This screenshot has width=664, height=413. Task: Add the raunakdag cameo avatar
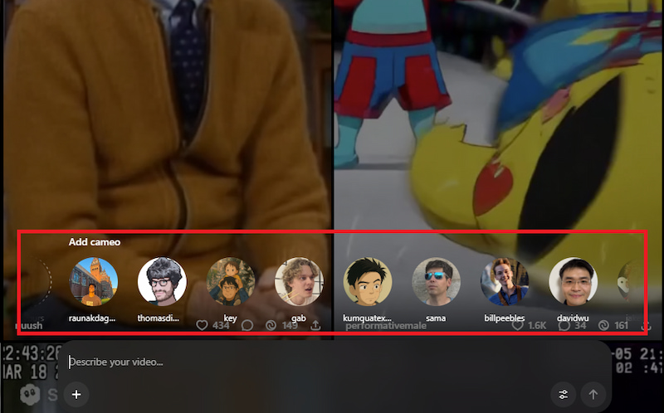point(94,281)
